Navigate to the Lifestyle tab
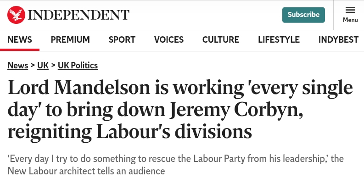The image size is (364, 184). (x=279, y=39)
